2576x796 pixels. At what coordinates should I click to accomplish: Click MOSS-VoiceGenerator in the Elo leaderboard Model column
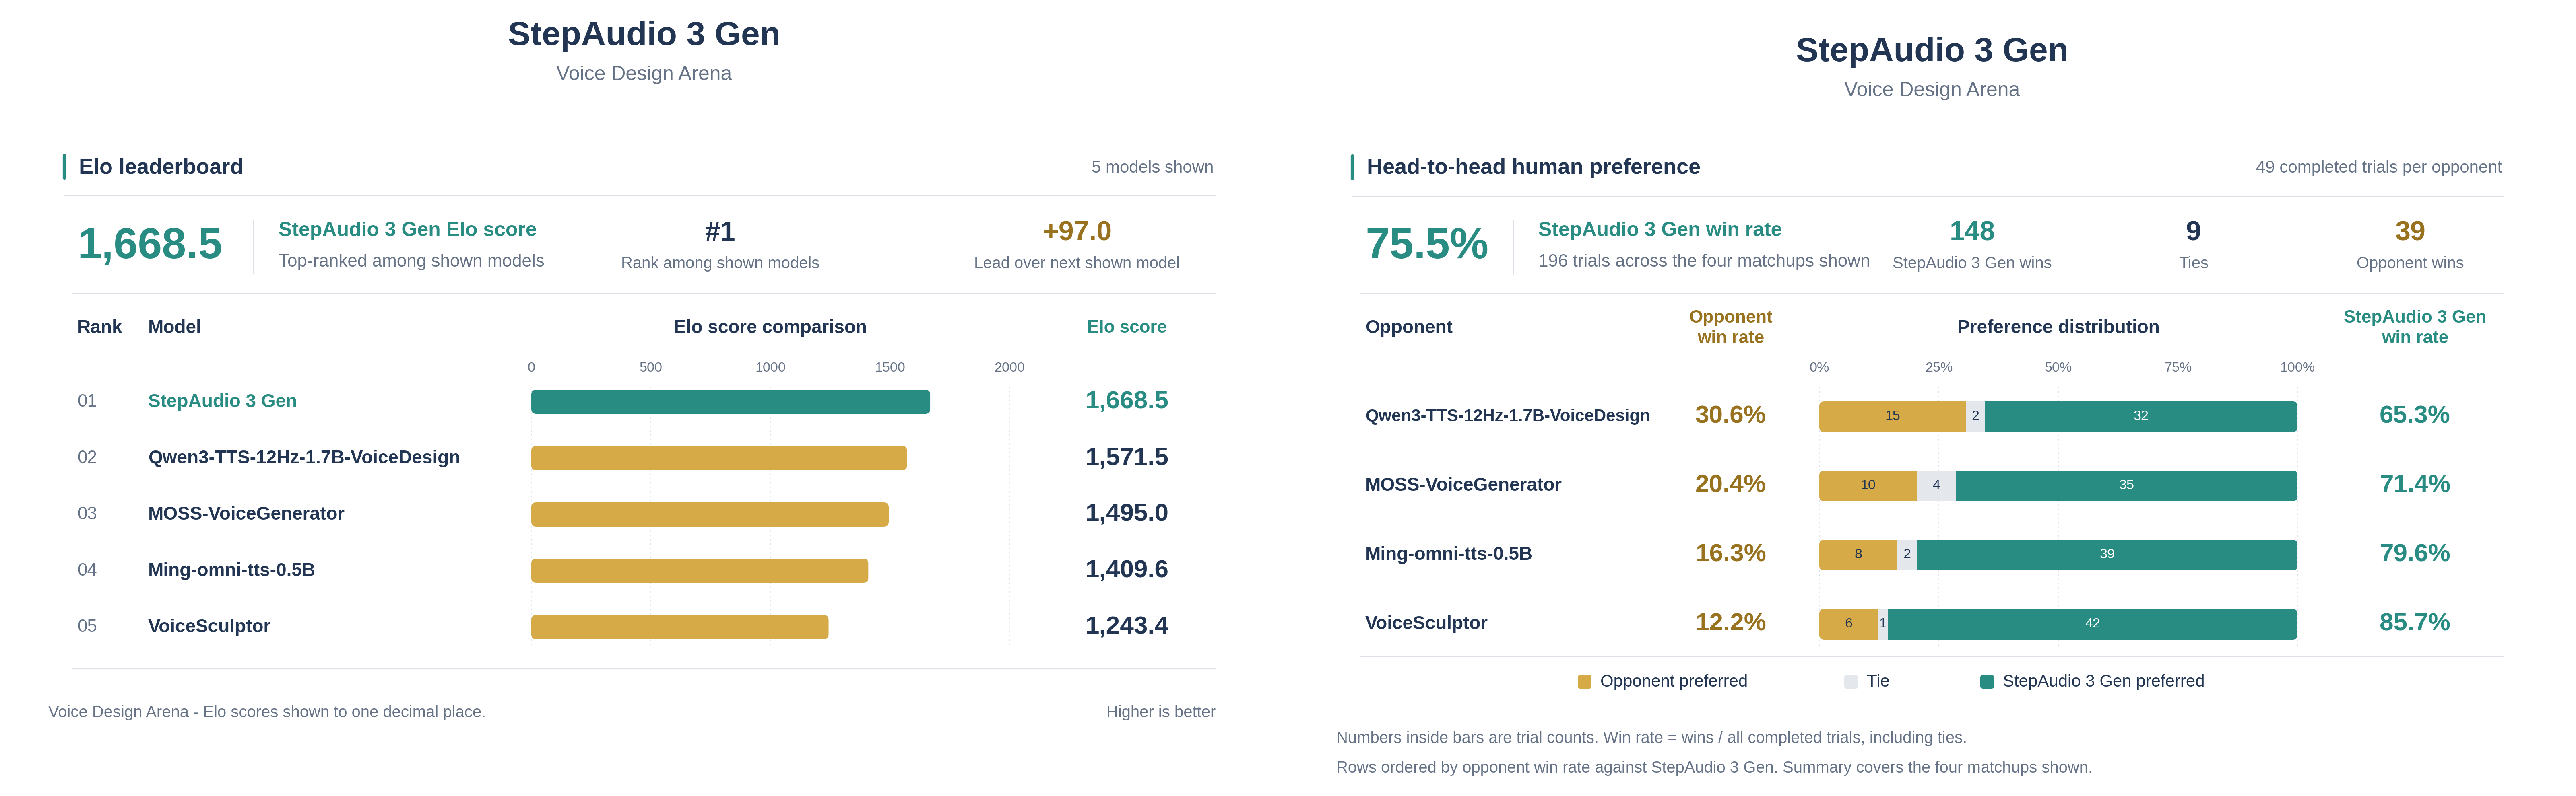tap(246, 513)
